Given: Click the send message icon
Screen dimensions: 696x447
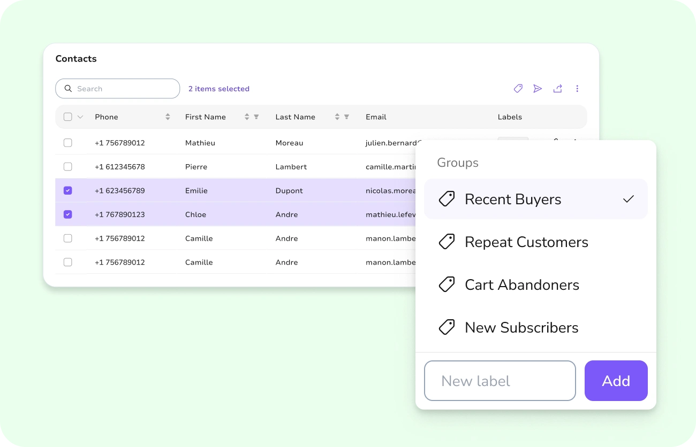Looking at the screenshot, I should (538, 88).
